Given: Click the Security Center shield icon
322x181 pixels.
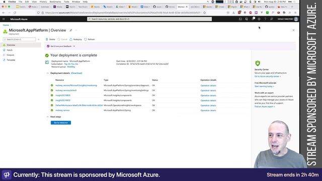Looking at the screenshot, I should pyautogui.click(x=258, y=63).
